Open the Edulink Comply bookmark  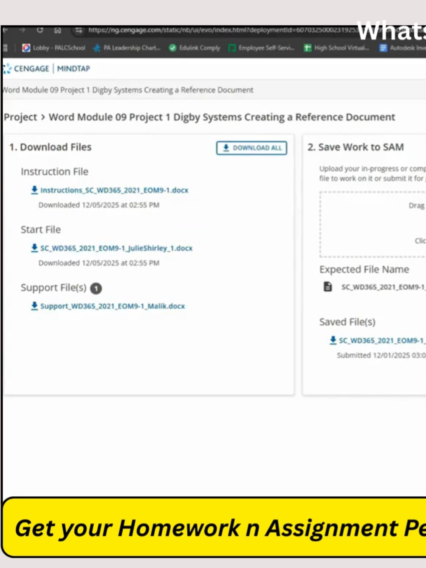pyautogui.click(x=195, y=48)
